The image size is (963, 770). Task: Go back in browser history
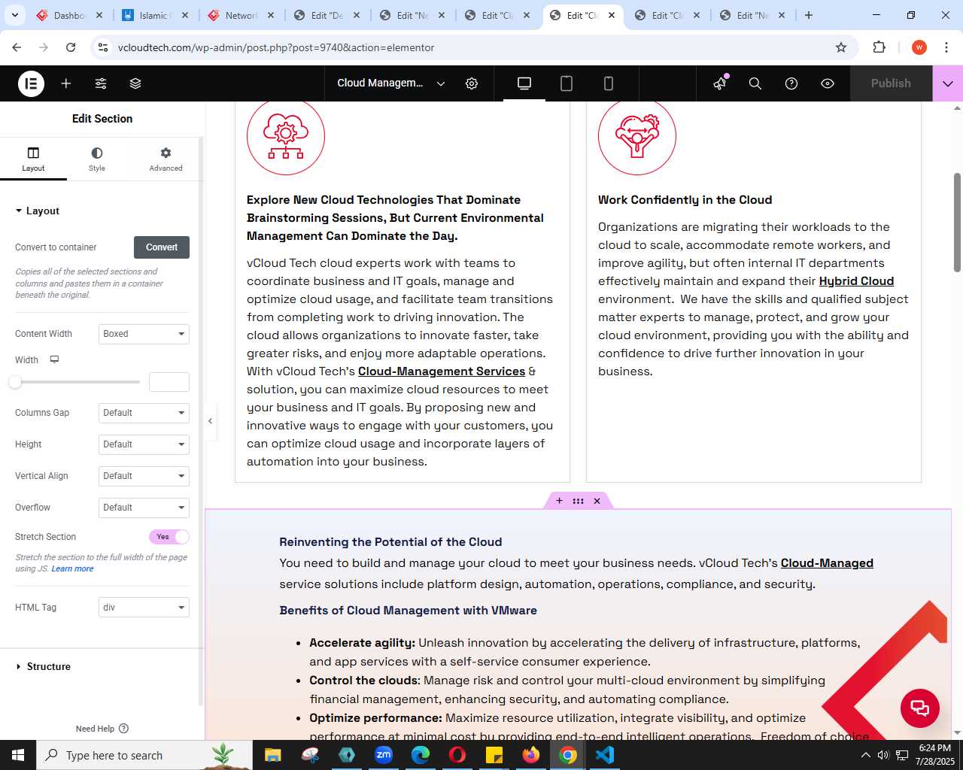[17, 47]
